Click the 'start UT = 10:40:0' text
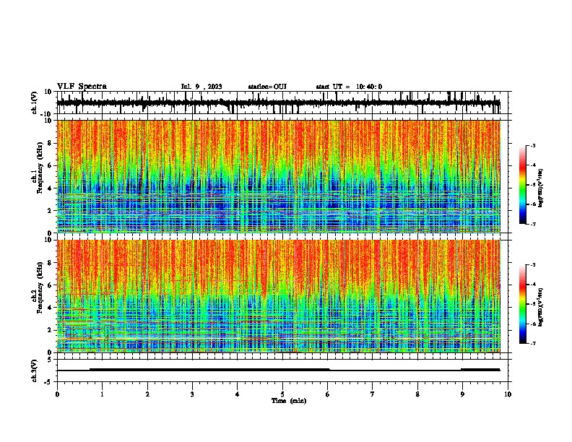Viewport: 572px width, 442px height. coord(349,87)
